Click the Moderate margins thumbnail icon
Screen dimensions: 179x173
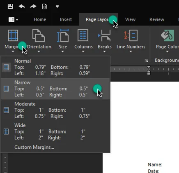[x=6, y=110]
